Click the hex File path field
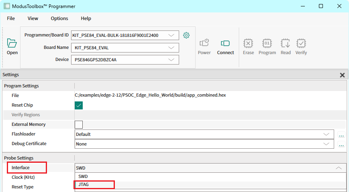The width and height of the screenshot is (349, 192). coord(152,95)
